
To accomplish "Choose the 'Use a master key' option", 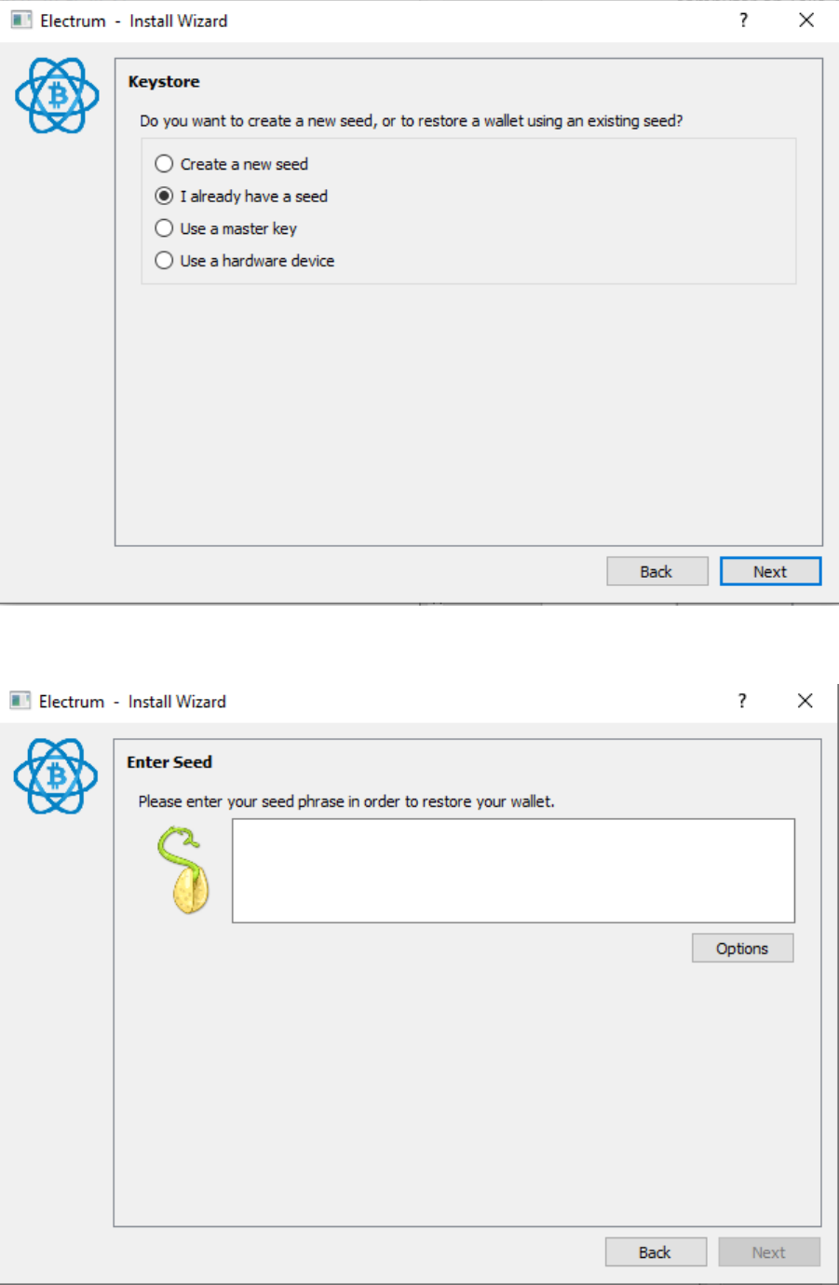I will (165, 228).
